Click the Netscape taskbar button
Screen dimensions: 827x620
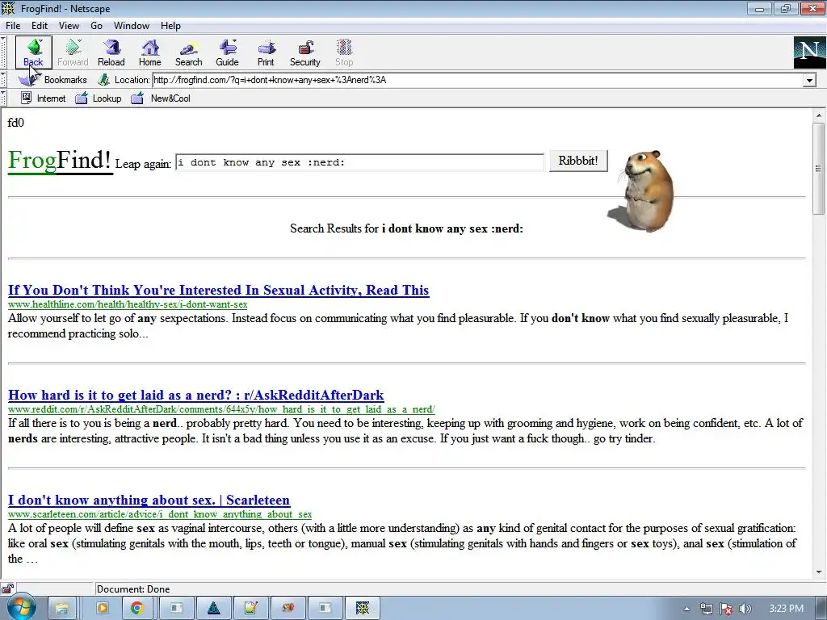click(363, 609)
